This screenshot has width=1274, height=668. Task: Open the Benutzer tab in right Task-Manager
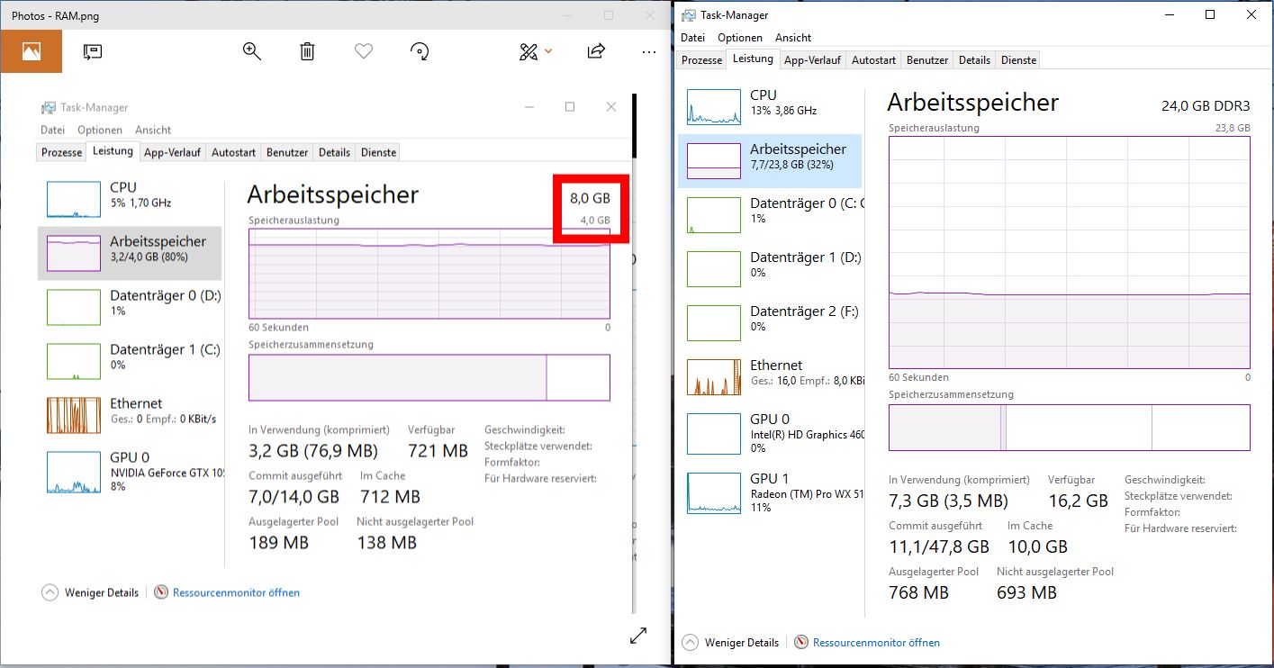(927, 60)
